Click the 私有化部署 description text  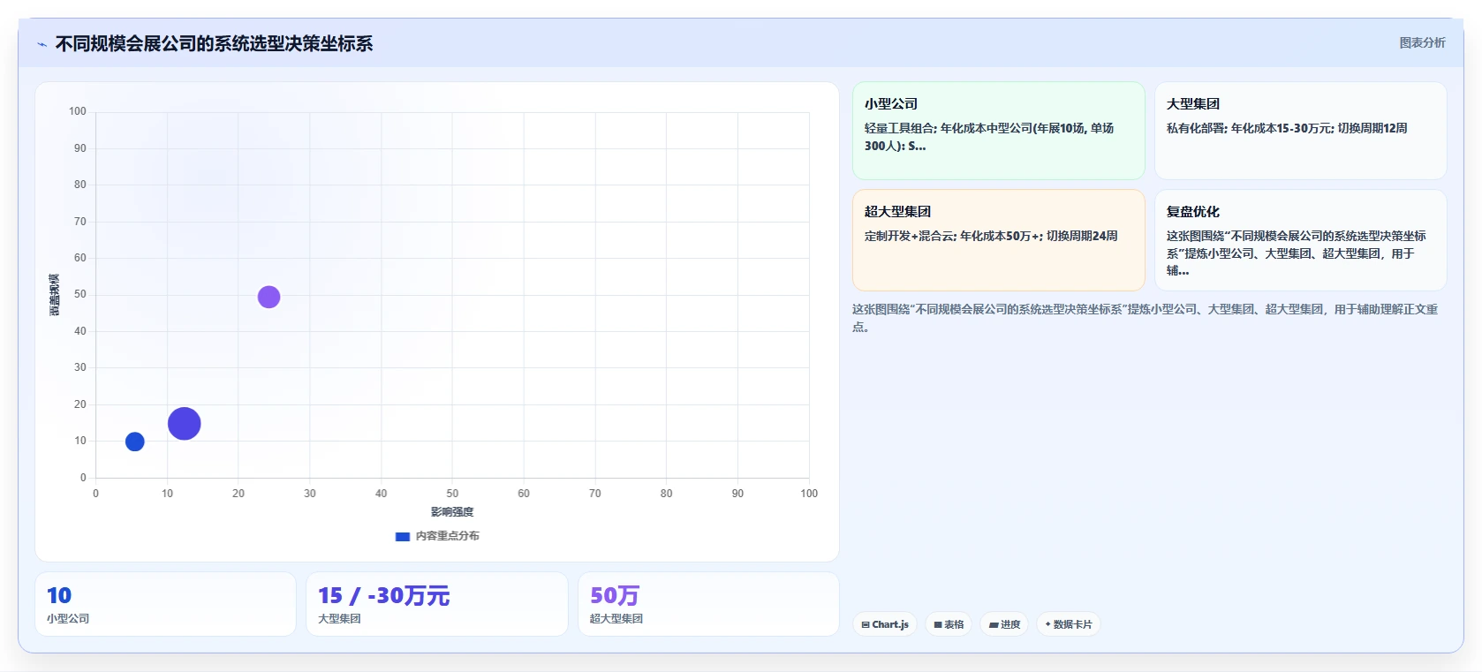click(x=1287, y=128)
